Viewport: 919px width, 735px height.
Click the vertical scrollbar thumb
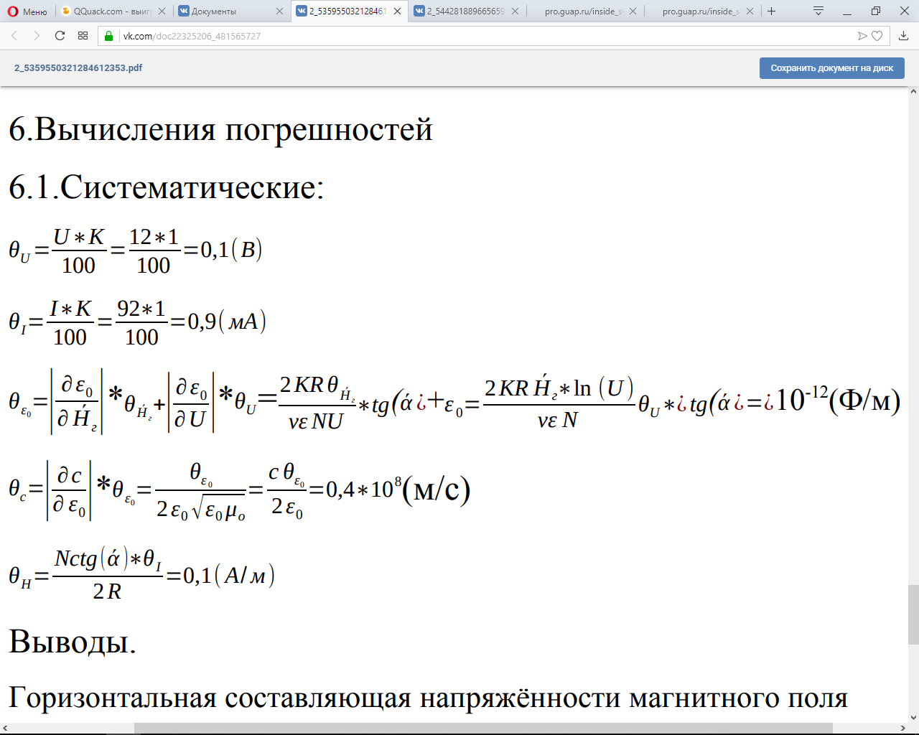tap(913, 615)
